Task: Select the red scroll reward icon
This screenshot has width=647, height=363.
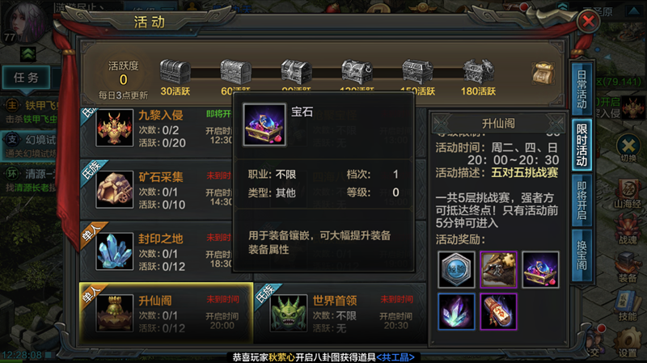Action: [x=498, y=311]
